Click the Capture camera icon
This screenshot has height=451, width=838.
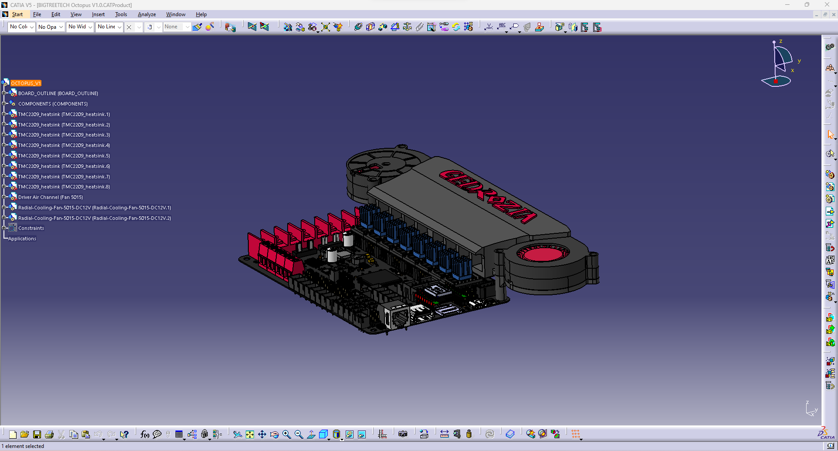pos(403,434)
